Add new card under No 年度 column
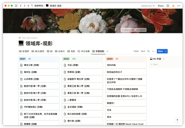This screenshot has height=128, width=185. [x=154, y=64]
